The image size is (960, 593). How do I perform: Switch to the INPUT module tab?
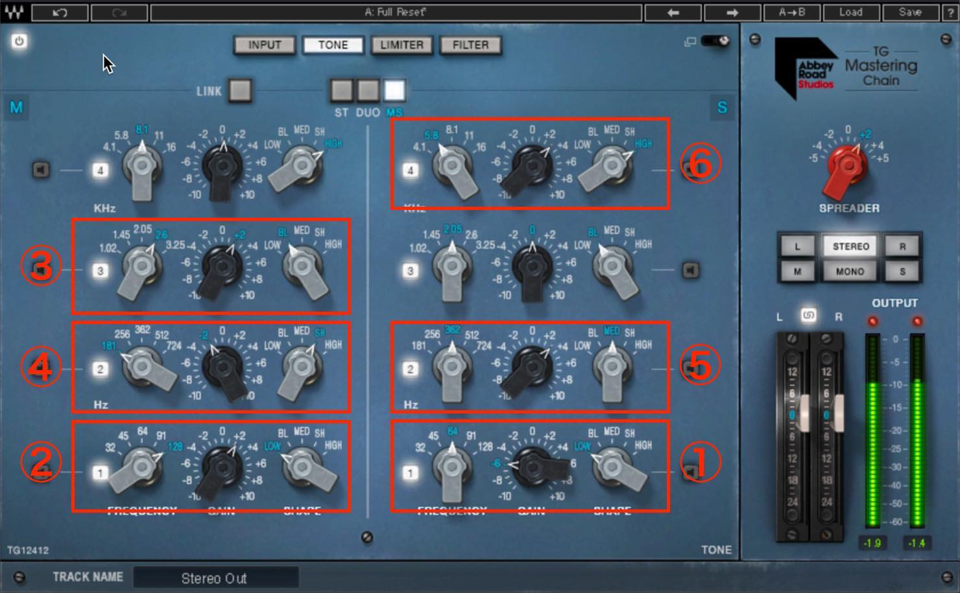[265, 45]
